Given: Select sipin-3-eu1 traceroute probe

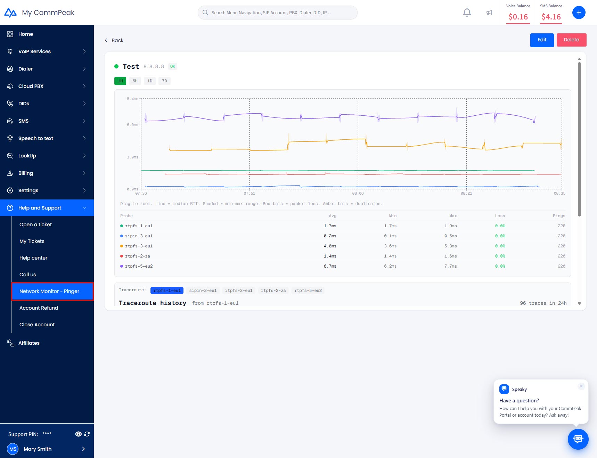Looking at the screenshot, I should 203,291.
